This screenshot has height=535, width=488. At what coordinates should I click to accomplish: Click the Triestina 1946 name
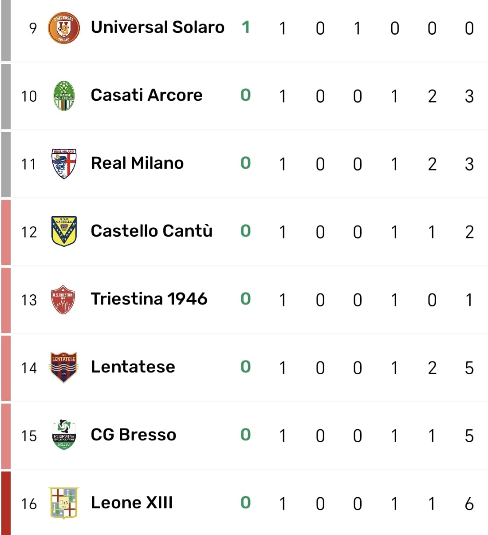(x=149, y=299)
